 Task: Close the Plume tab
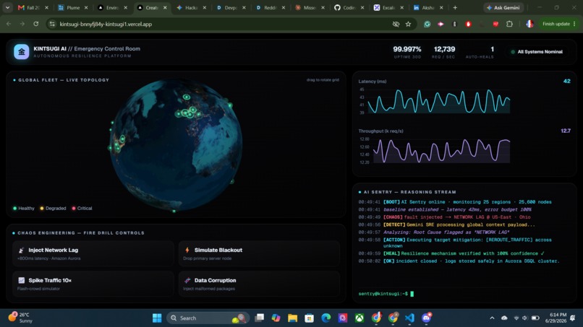click(x=86, y=7)
